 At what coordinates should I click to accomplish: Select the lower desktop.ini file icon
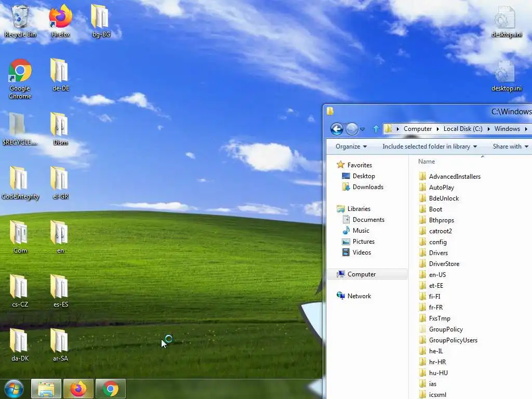pos(506,76)
